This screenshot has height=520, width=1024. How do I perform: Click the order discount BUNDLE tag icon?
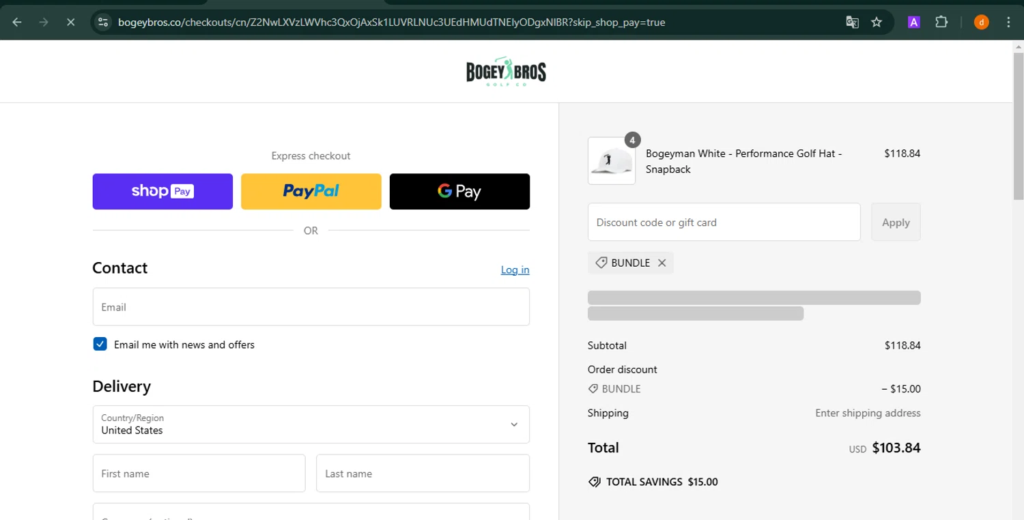pos(593,389)
